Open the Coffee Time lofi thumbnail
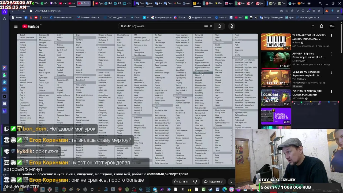Viewport: 343px width, 193px height. (276, 79)
